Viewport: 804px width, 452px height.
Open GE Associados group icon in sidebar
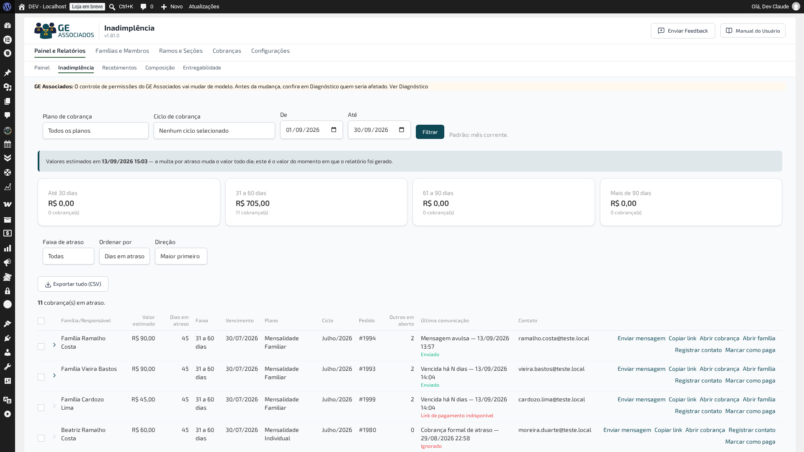tap(8, 131)
